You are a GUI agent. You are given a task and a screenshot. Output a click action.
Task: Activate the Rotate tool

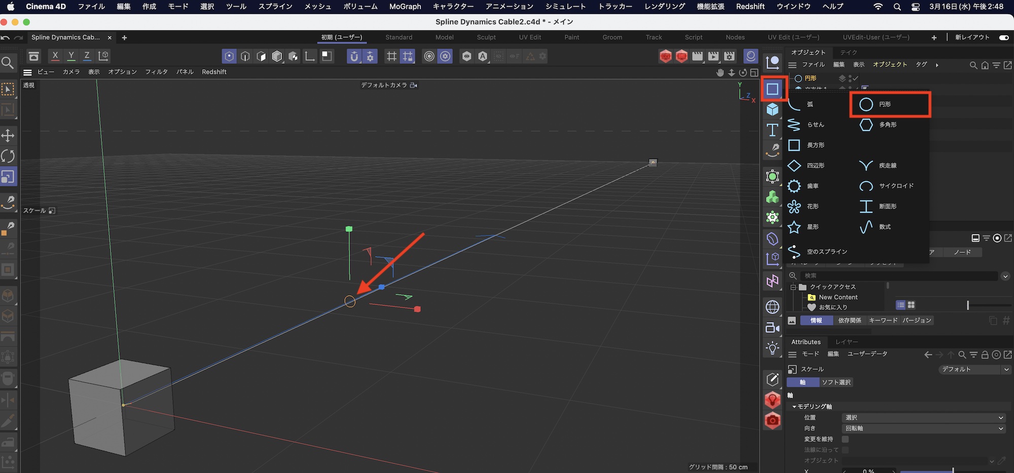(x=8, y=156)
